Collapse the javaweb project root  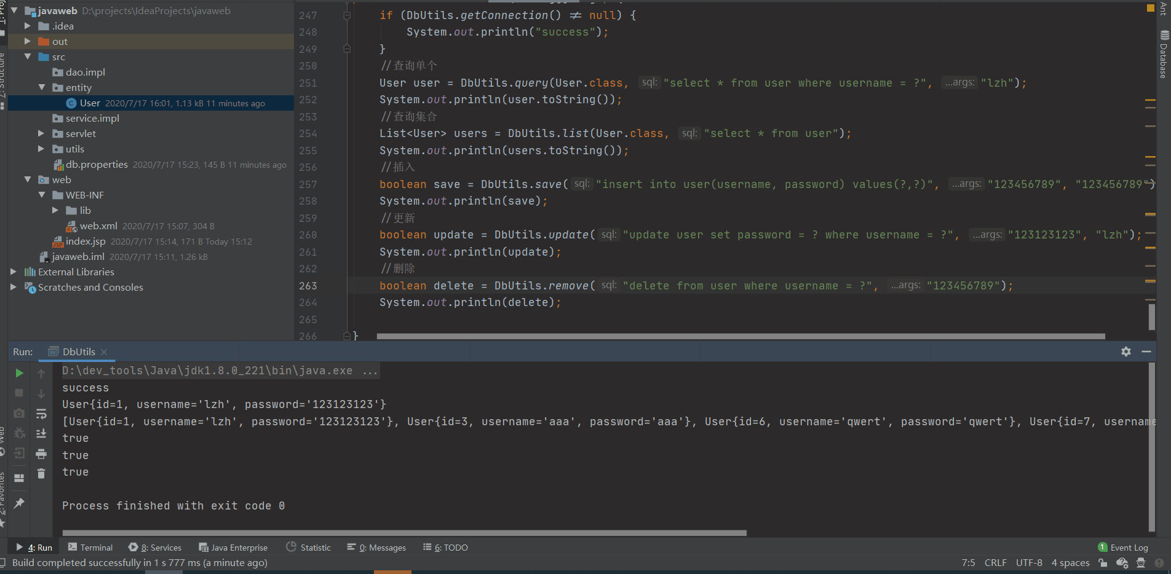(14, 10)
